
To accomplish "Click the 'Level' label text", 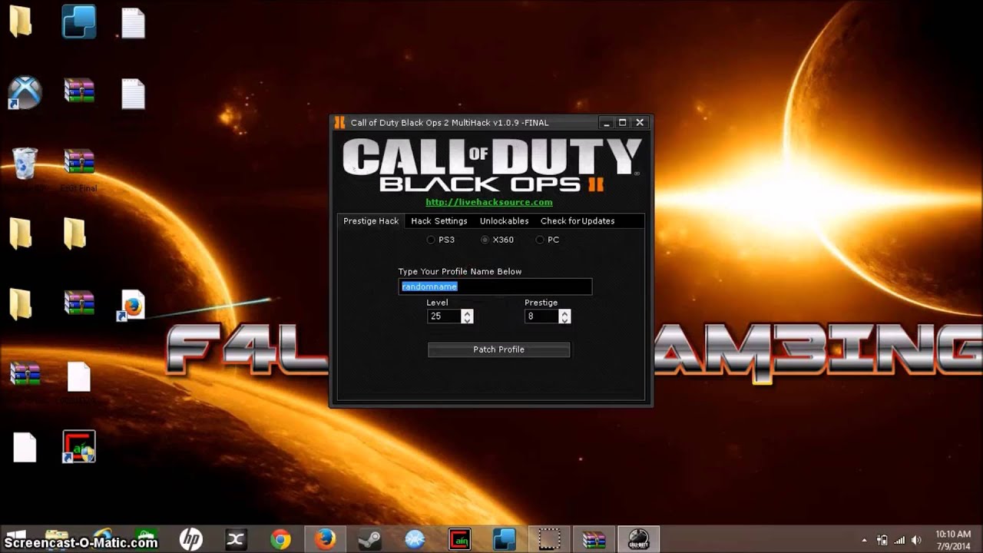I will point(437,303).
